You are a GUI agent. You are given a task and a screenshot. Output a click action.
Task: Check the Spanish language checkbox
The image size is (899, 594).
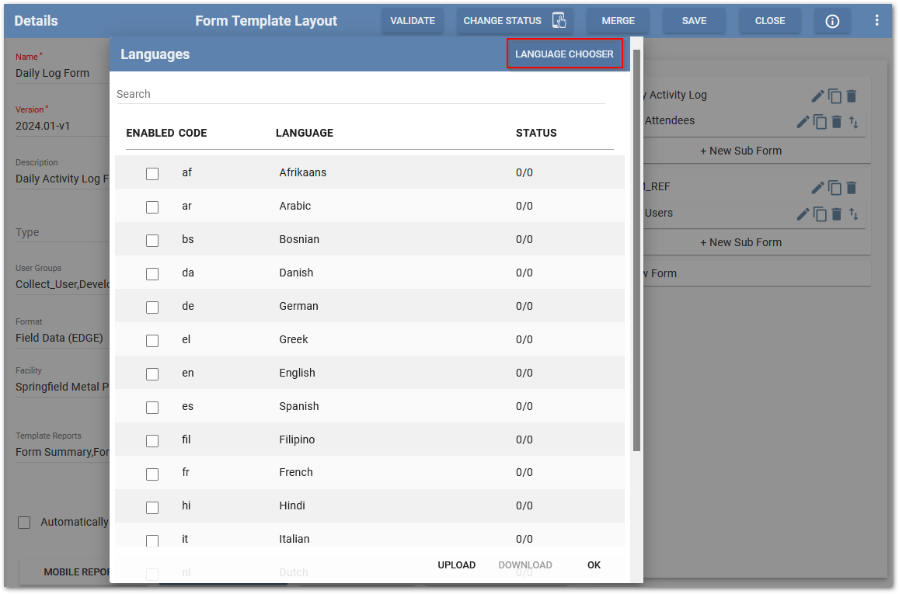[152, 407]
